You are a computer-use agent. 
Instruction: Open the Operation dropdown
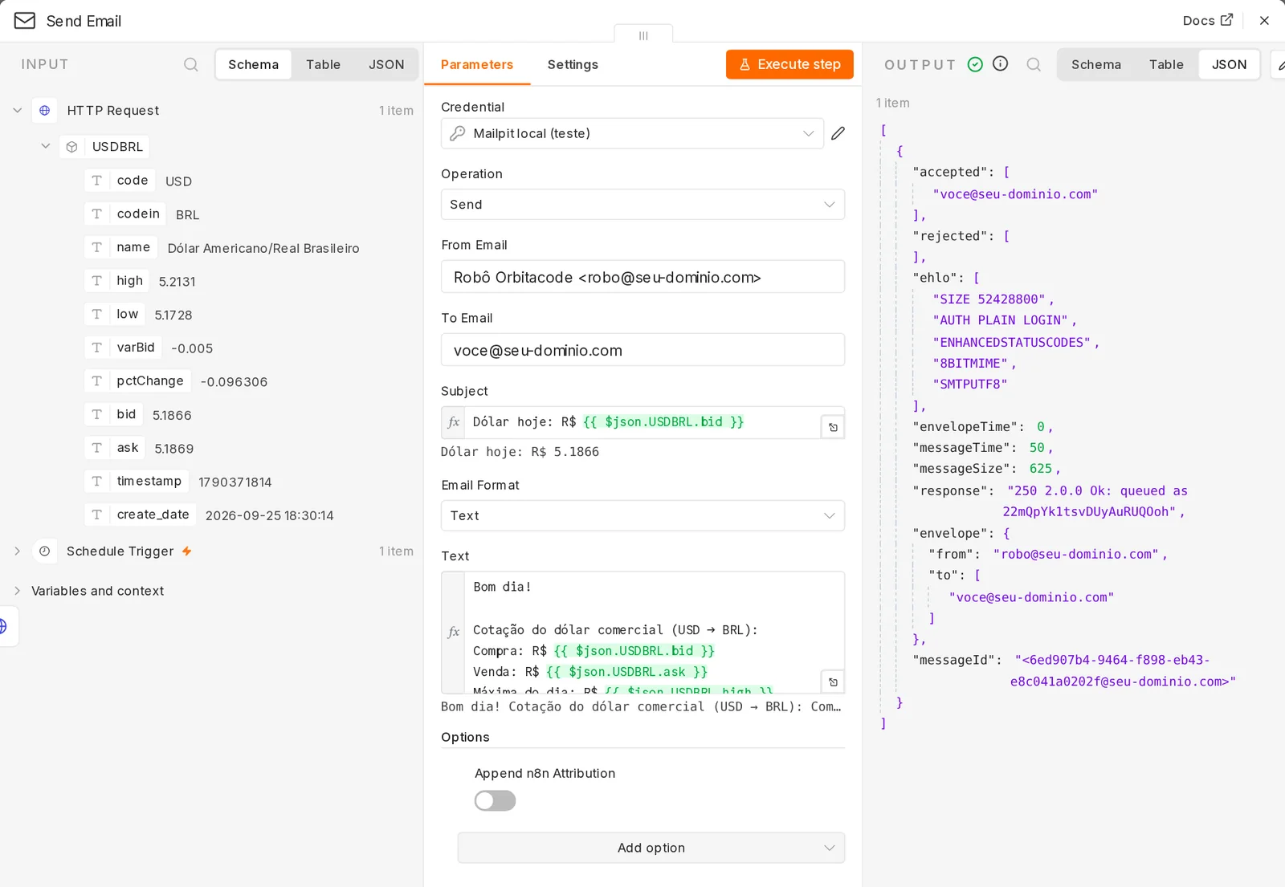642,204
